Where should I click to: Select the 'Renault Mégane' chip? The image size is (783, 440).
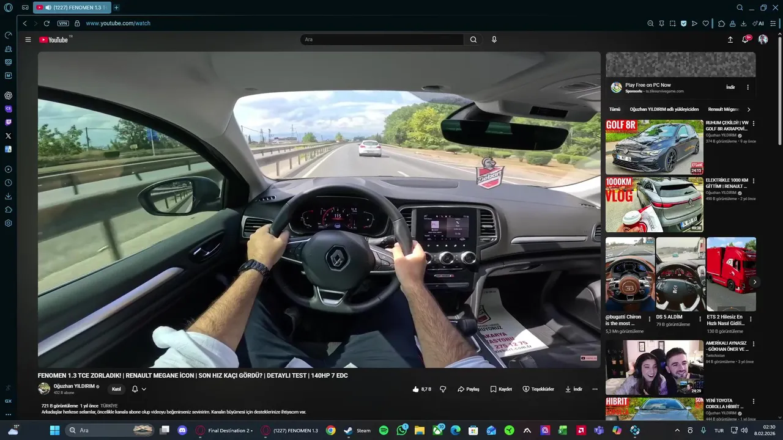click(724, 109)
